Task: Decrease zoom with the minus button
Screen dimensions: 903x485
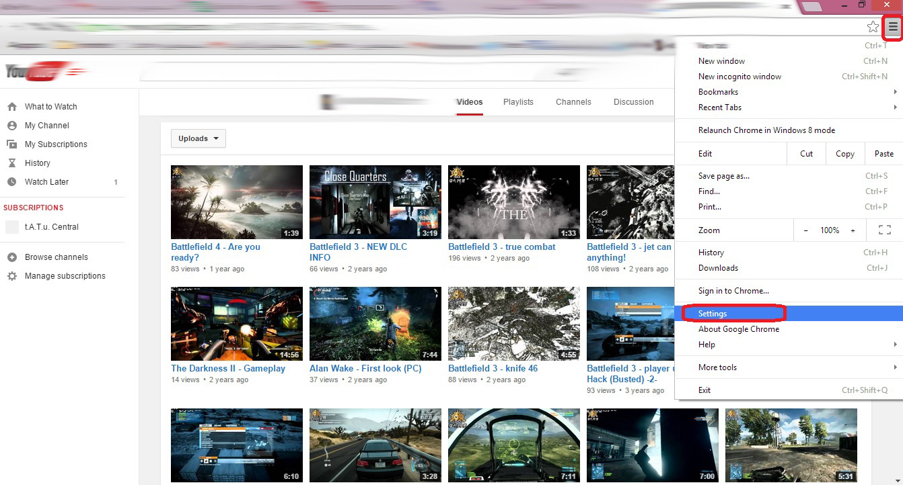Action: coord(805,230)
